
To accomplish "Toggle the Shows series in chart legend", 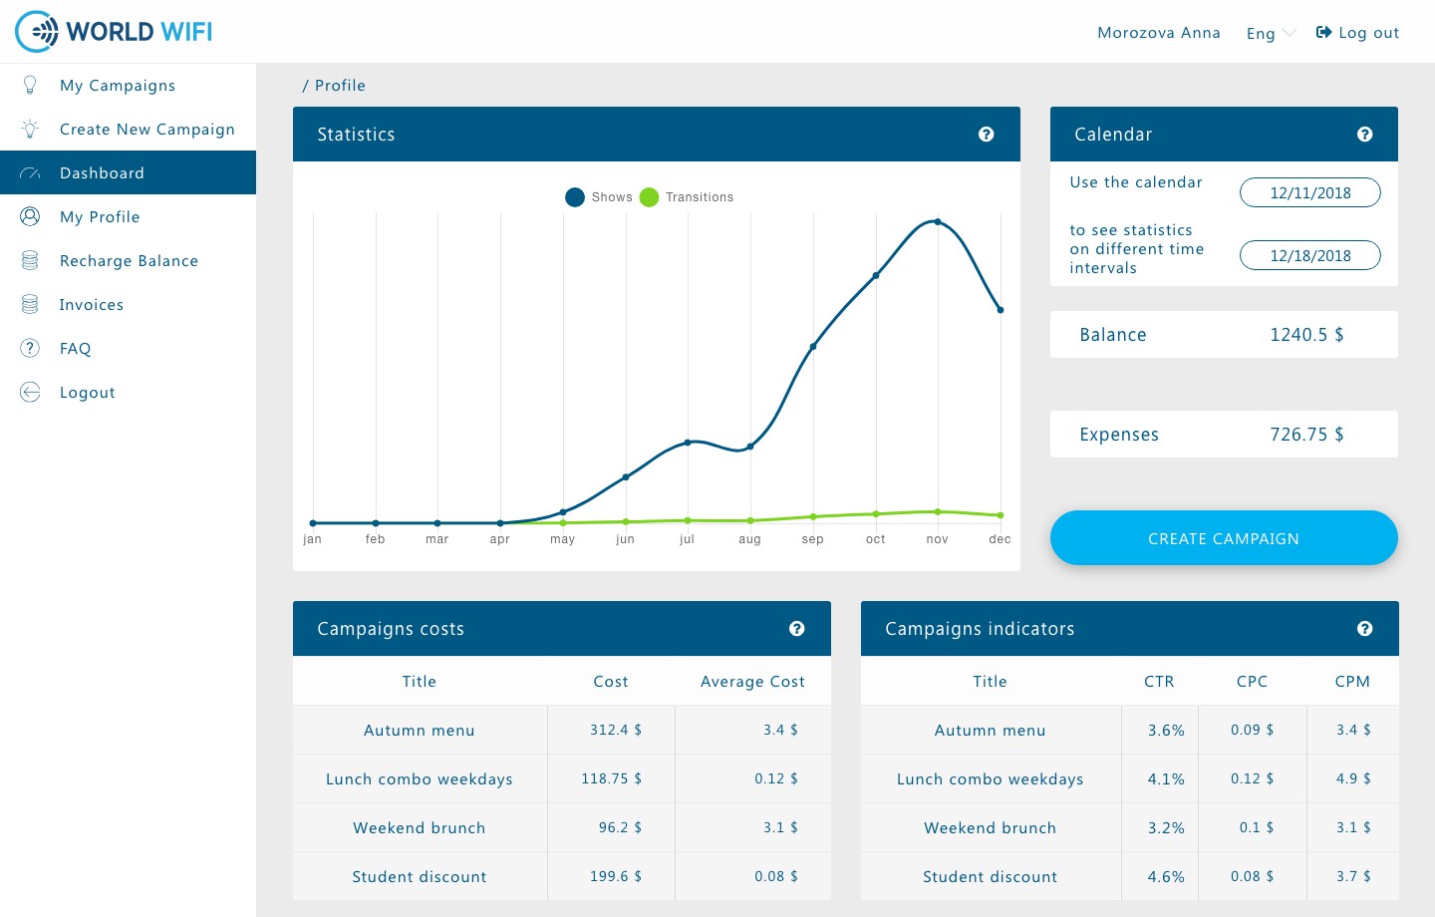I will (x=599, y=197).
